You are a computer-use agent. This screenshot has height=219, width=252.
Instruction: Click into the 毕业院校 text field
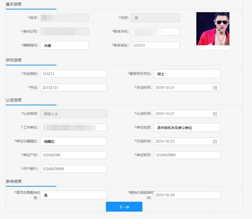[74, 74]
